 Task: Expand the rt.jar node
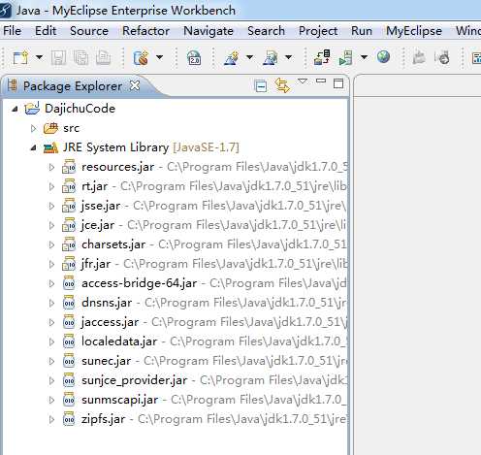51,186
